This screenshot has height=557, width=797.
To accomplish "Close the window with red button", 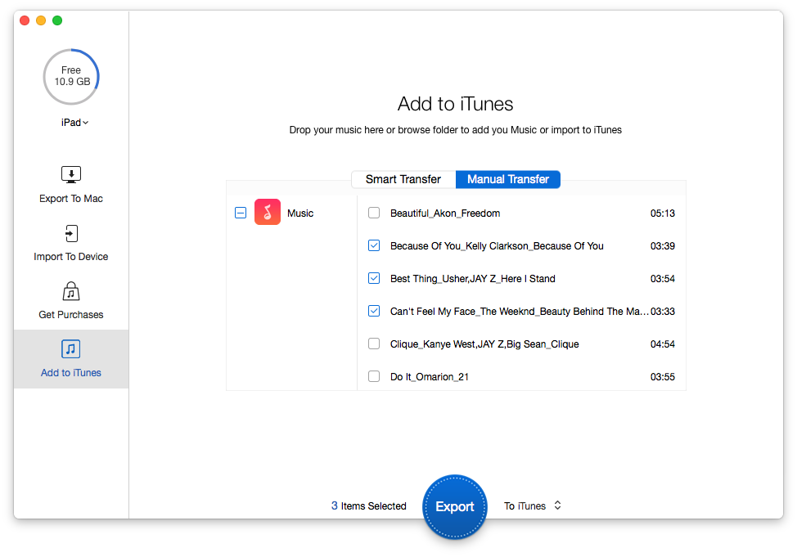I will (x=25, y=20).
